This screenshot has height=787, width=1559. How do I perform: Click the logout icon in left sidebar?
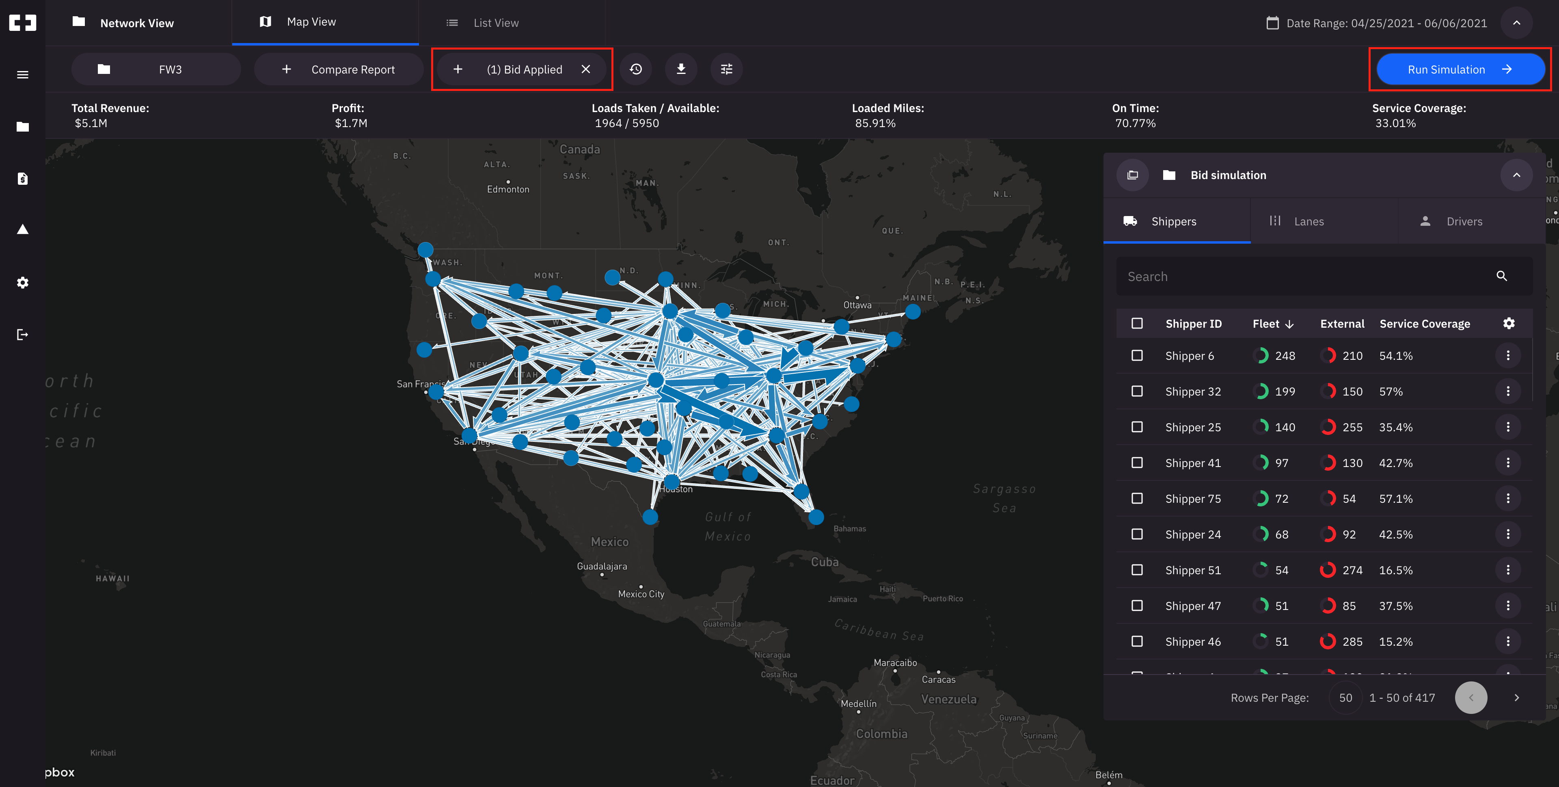[x=22, y=335]
